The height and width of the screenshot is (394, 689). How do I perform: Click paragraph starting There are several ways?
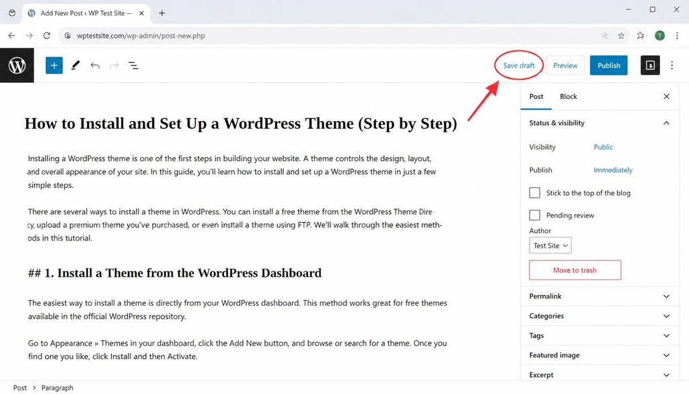point(235,225)
